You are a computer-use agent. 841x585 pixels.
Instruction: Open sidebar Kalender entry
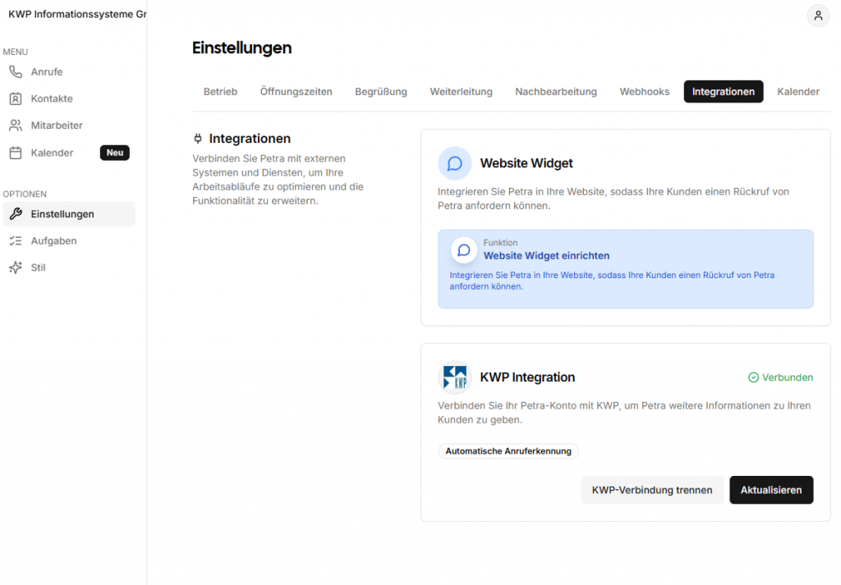pyautogui.click(x=69, y=153)
